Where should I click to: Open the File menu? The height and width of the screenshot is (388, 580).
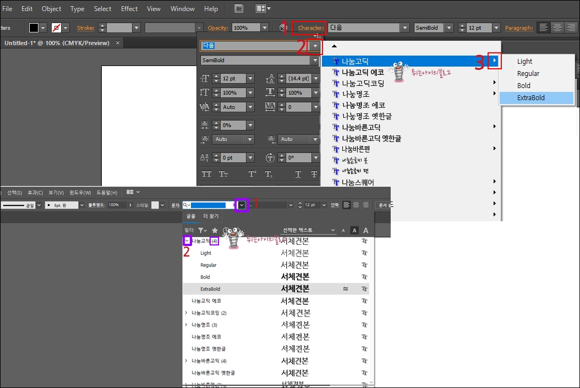click(x=7, y=8)
